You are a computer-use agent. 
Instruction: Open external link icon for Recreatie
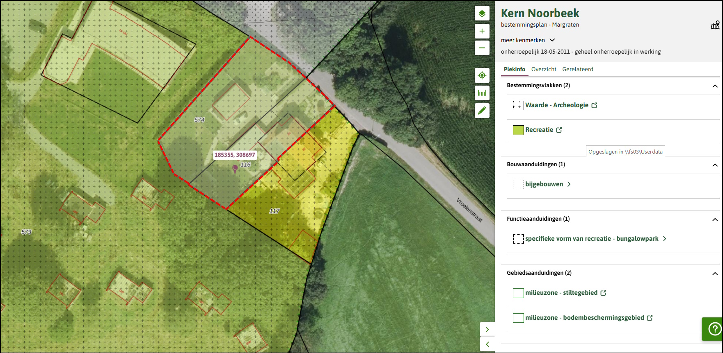click(x=559, y=130)
